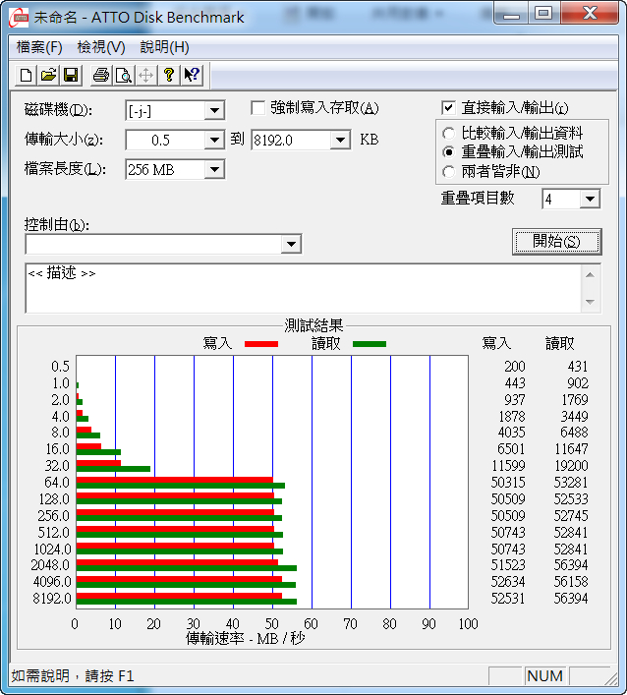Open a benchmark file via folder icon
Screen dimensions: 627x695
pyautogui.click(x=48, y=75)
